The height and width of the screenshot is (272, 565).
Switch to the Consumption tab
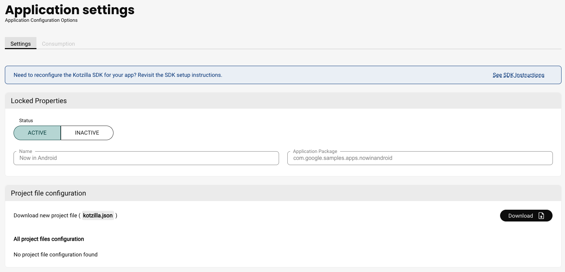[58, 44]
